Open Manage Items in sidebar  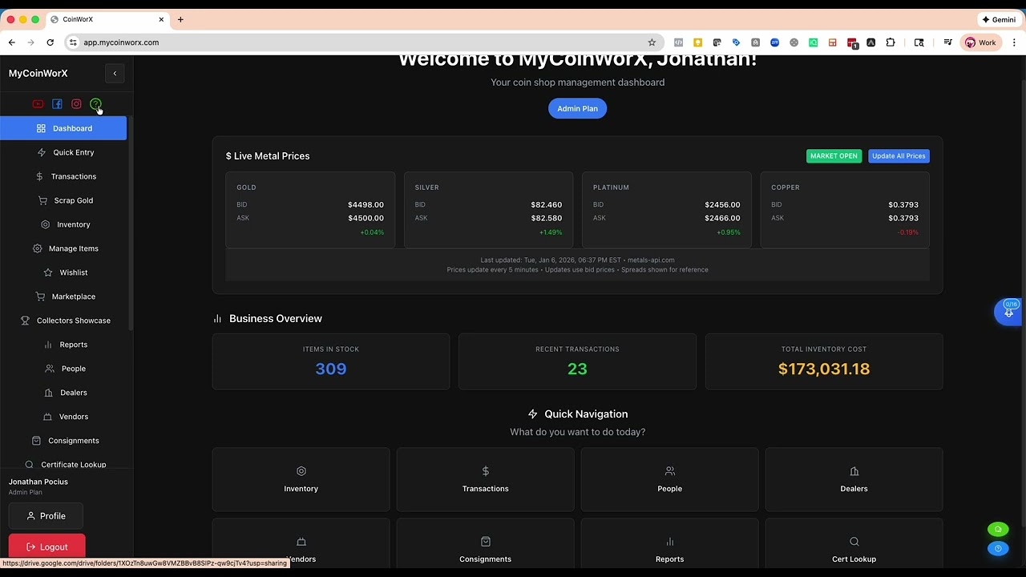(63, 248)
